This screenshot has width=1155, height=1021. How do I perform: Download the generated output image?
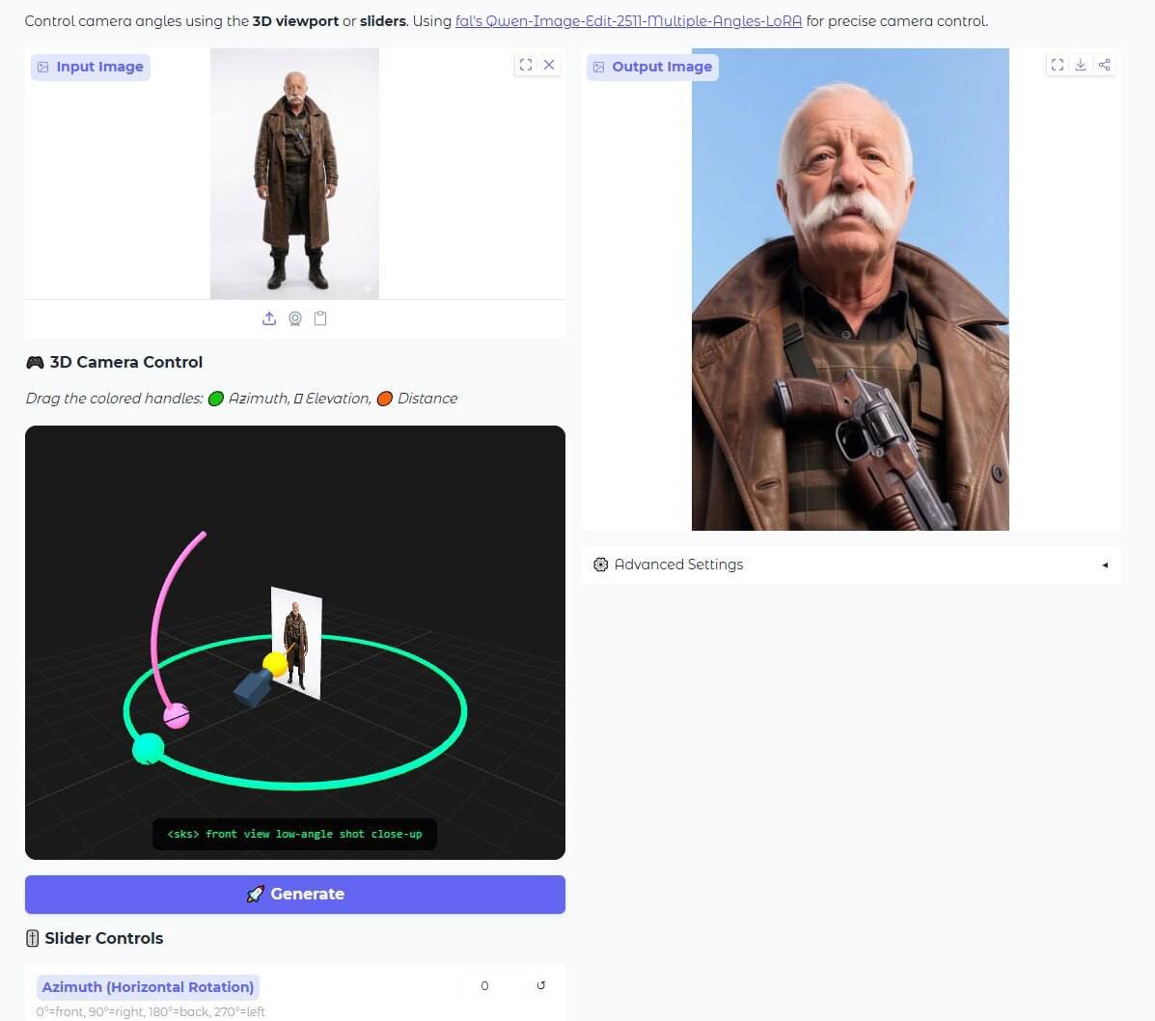pyautogui.click(x=1081, y=65)
